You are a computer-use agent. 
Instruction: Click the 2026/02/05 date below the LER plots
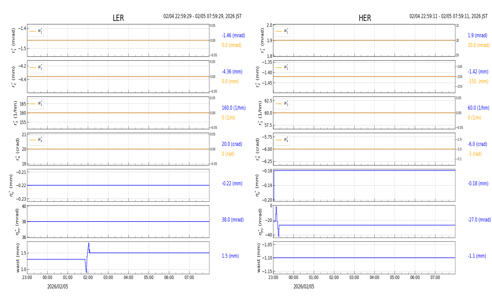pyautogui.click(x=58, y=287)
